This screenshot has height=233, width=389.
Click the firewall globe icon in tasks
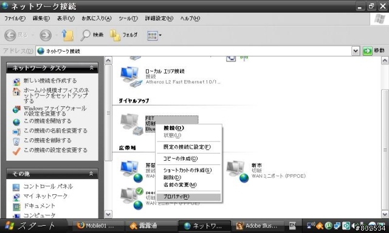coord(16,109)
